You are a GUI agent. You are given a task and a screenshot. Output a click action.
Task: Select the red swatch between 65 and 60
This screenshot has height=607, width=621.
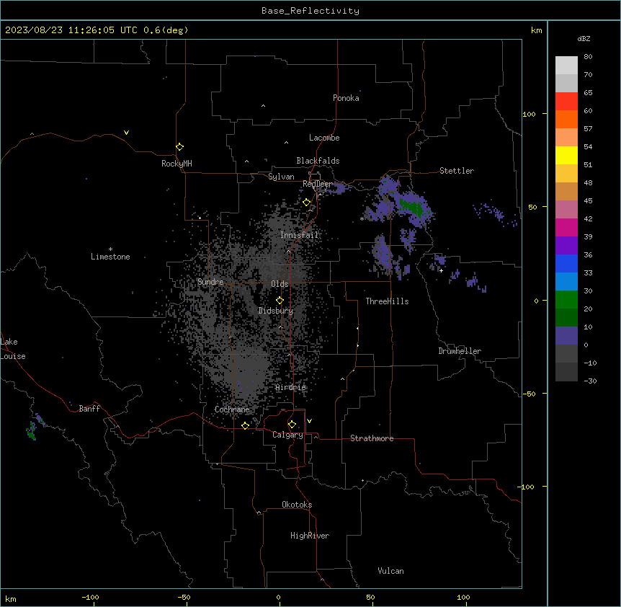tap(566, 102)
